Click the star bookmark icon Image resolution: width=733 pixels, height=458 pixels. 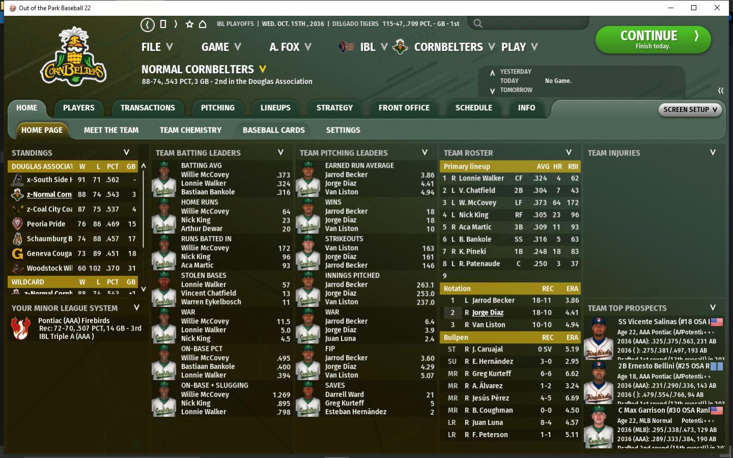tap(189, 24)
